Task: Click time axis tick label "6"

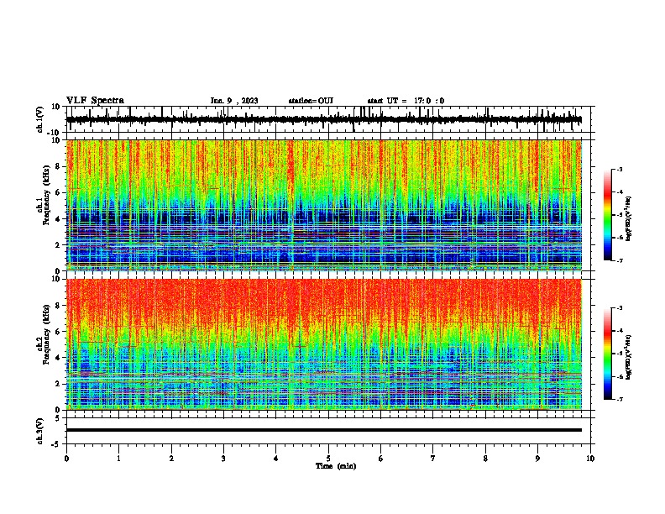Action: 381,459
